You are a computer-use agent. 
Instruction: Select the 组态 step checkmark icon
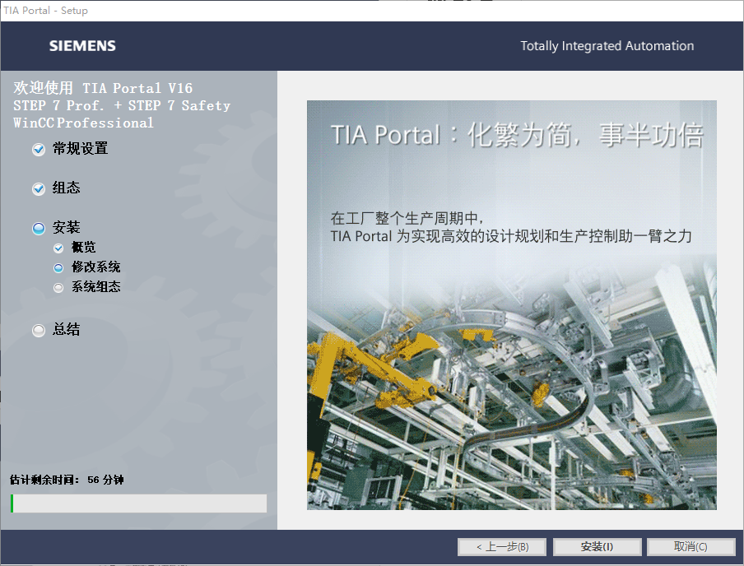39,189
